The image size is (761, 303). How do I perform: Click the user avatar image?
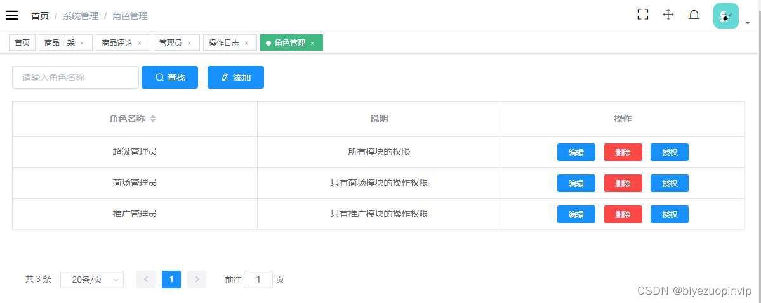click(725, 16)
